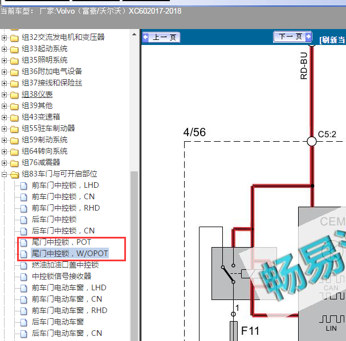Screen dimensions: 346x341
Task: Select the highlighted 尾门中控锁，W/OPOT item
Action: [70, 253]
